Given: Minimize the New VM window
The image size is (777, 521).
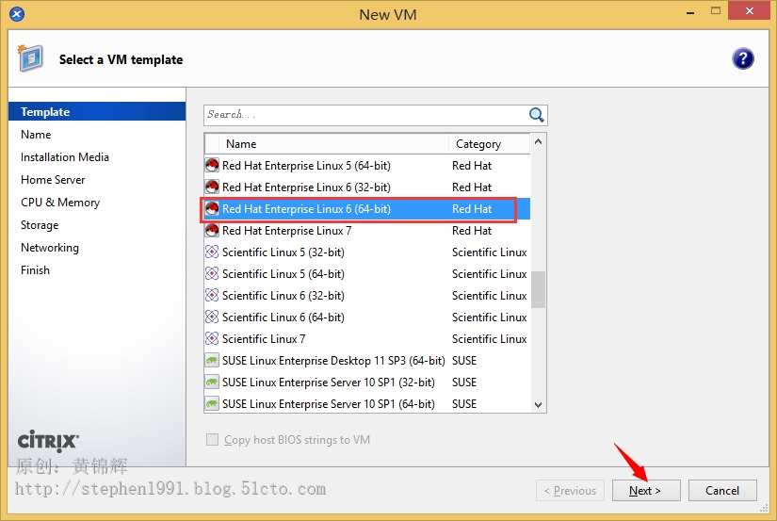Looking at the screenshot, I should click(x=689, y=12).
